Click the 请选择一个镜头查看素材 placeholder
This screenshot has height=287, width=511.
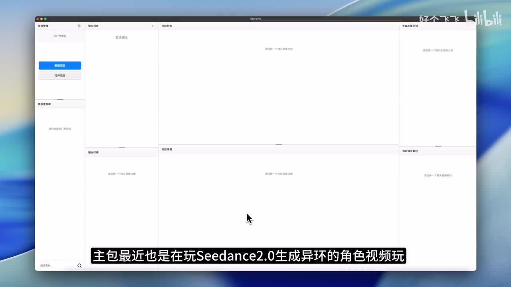(438, 175)
